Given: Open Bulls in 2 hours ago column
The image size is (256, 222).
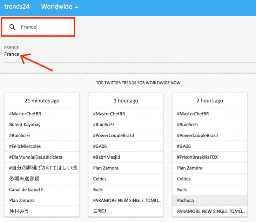Looking at the screenshot, I should pos(182,189).
